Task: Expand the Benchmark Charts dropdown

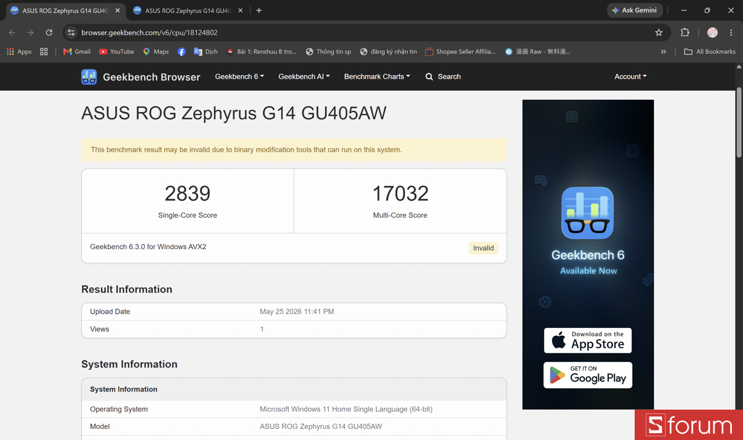Action: (x=377, y=77)
